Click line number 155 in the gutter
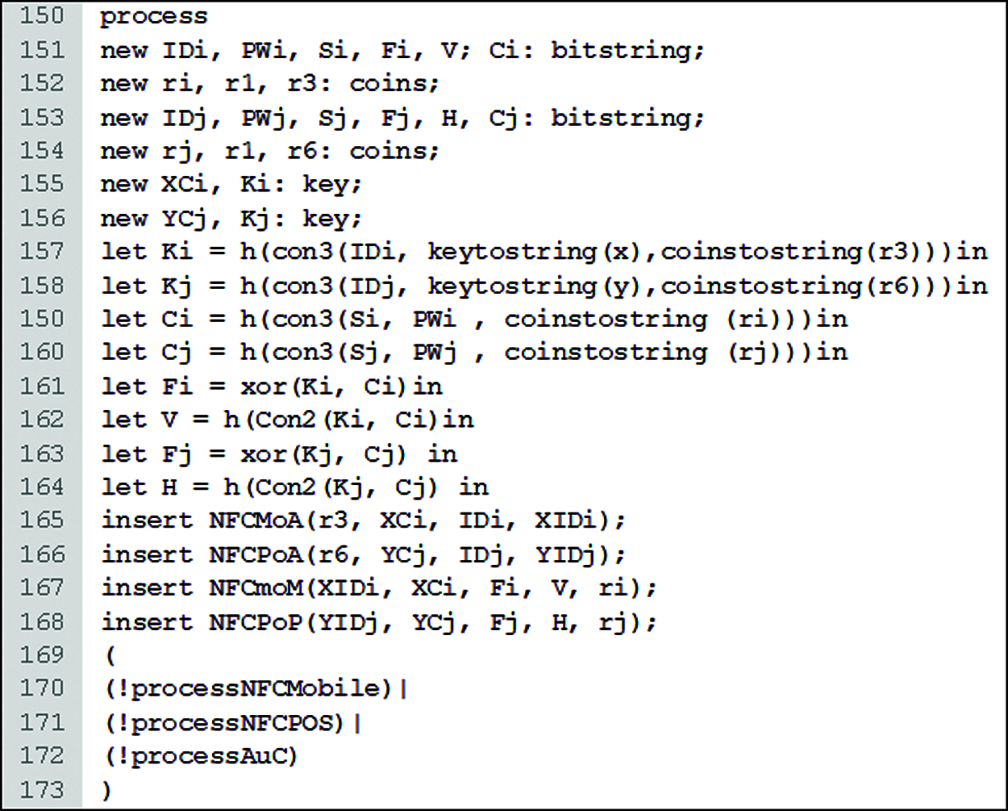Image resolution: width=1008 pixels, height=811 pixels. 41,184
